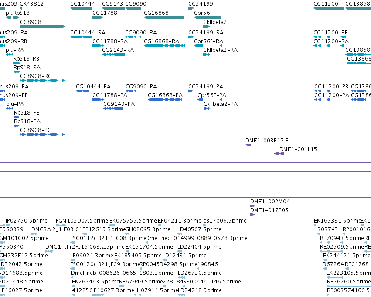Screen dimensions: 371x297
Task: Click the CG9143-RA transcript label
Action: [x=118, y=50]
